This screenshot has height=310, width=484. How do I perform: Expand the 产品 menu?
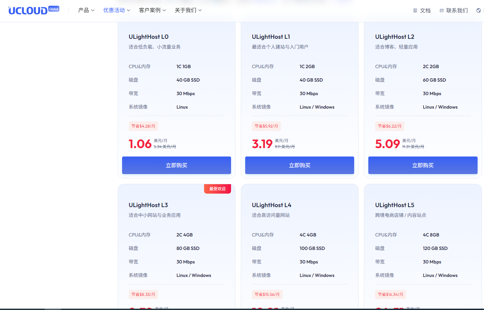(86, 10)
